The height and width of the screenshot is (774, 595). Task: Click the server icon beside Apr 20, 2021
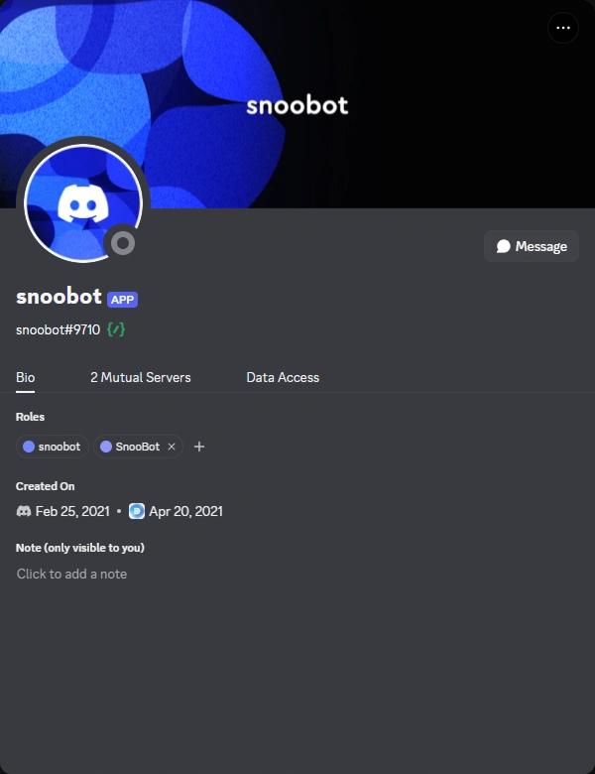click(x=137, y=511)
